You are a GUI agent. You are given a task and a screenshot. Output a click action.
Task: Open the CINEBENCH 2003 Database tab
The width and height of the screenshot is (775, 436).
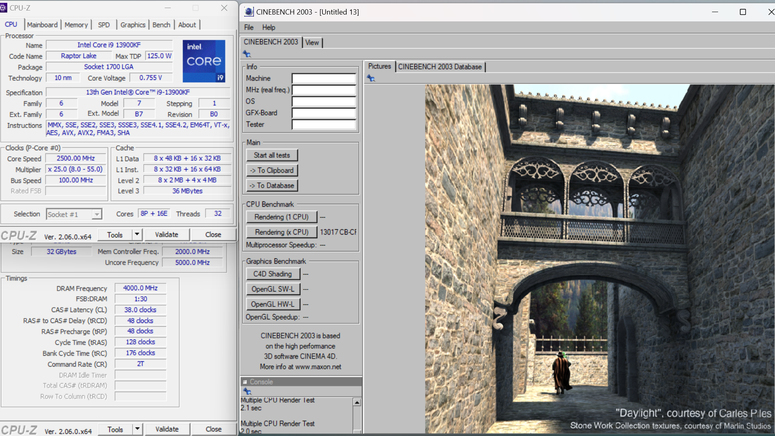click(x=440, y=67)
